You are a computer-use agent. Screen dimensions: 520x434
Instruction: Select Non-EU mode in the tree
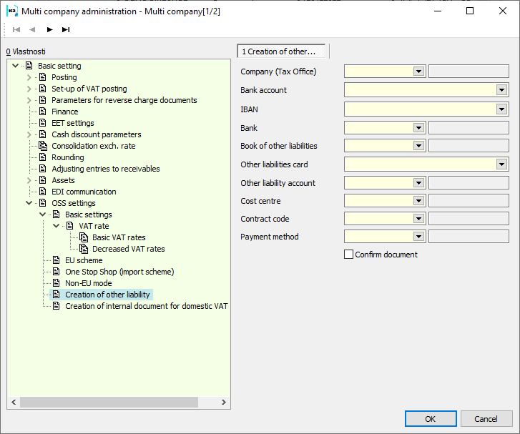88,283
